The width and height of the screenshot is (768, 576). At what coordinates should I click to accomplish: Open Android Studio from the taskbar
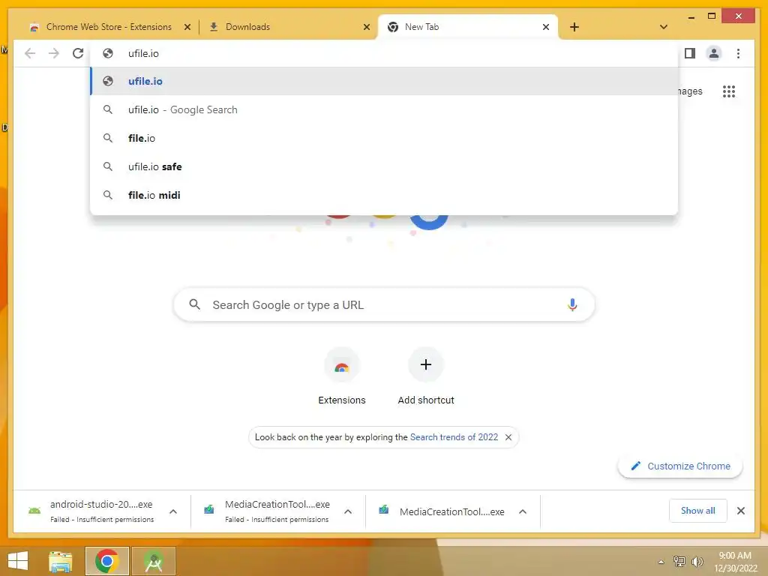pos(153,561)
